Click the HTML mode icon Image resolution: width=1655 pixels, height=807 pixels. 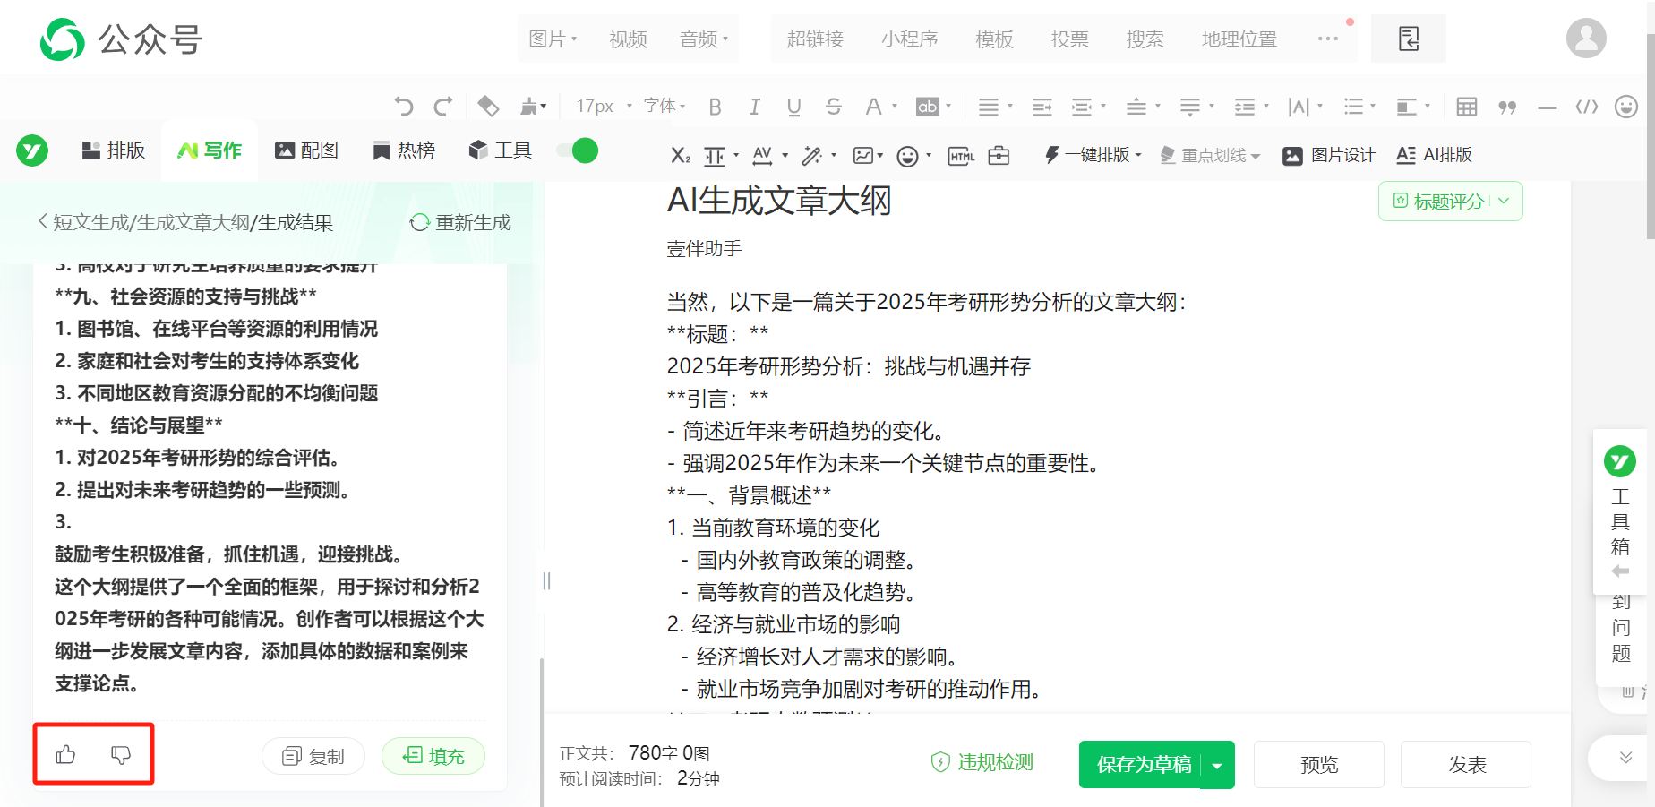tap(961, 155)
